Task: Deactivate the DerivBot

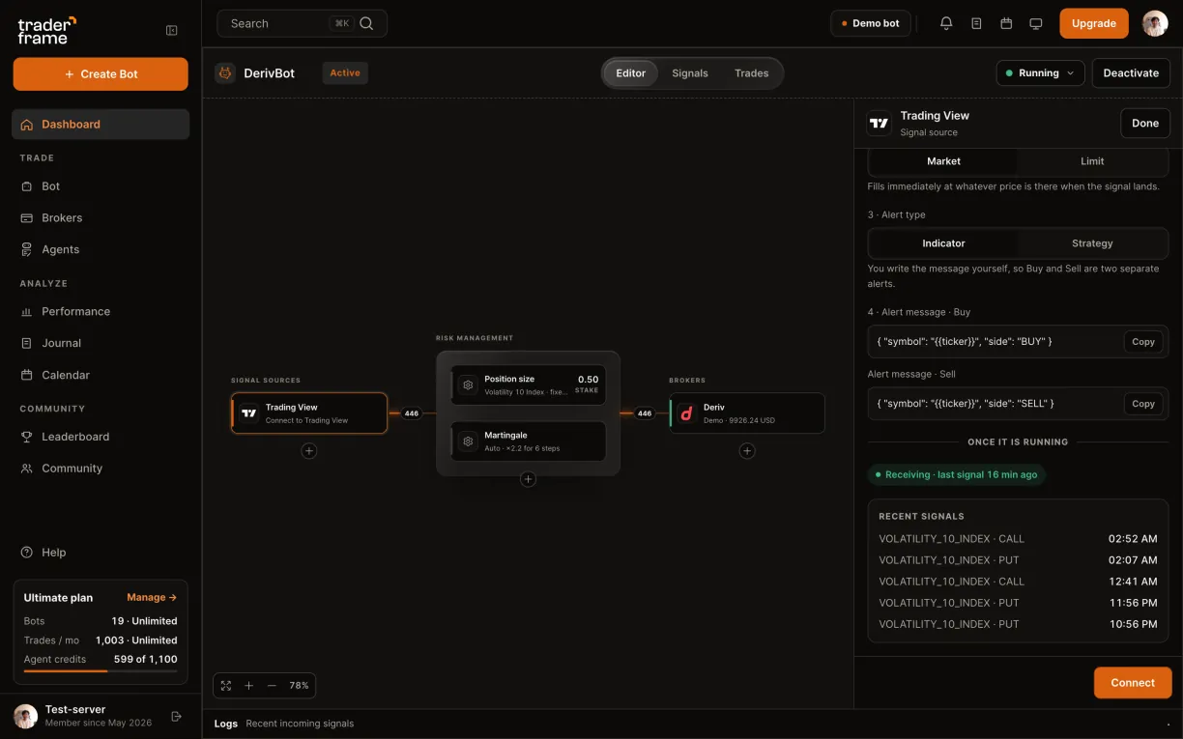Action: point(1131,72)
